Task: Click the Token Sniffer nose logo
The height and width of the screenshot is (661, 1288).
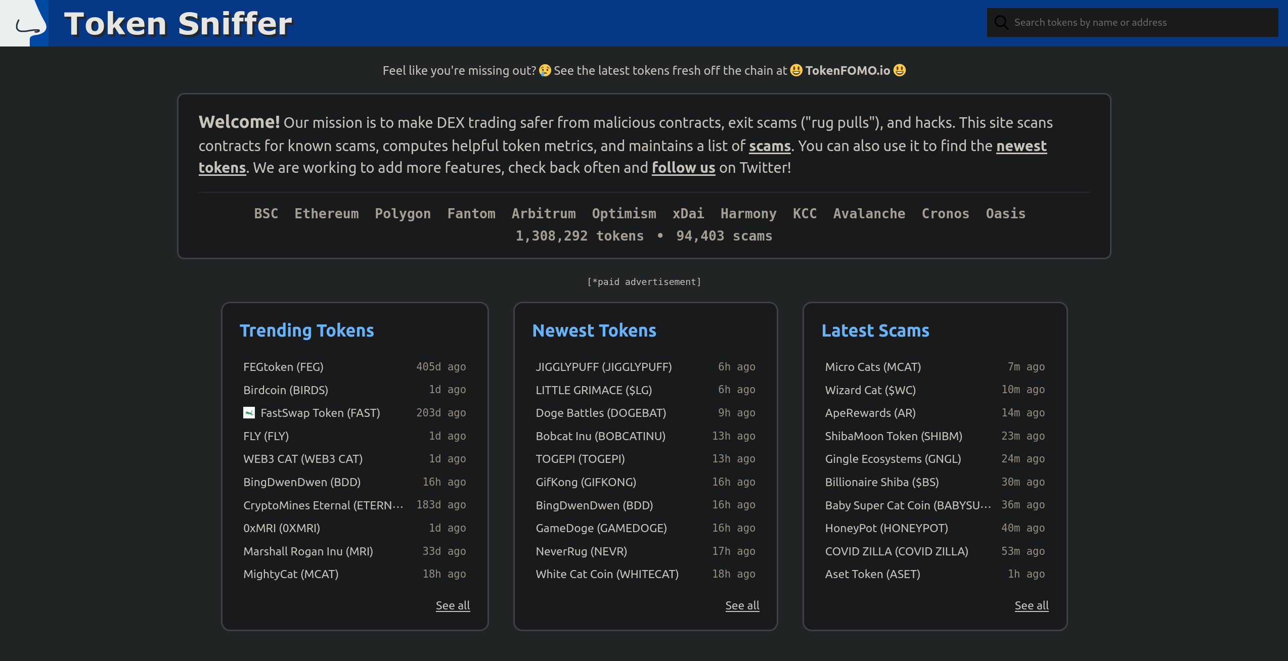Action: pos(25,23)
